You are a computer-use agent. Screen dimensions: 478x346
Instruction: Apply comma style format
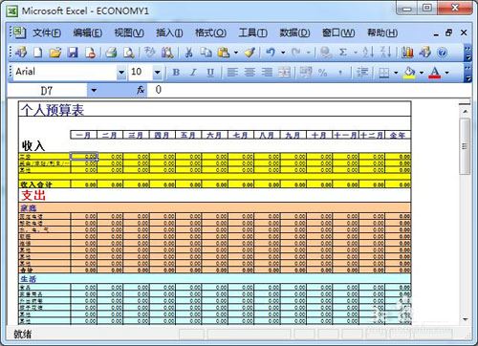340,73
